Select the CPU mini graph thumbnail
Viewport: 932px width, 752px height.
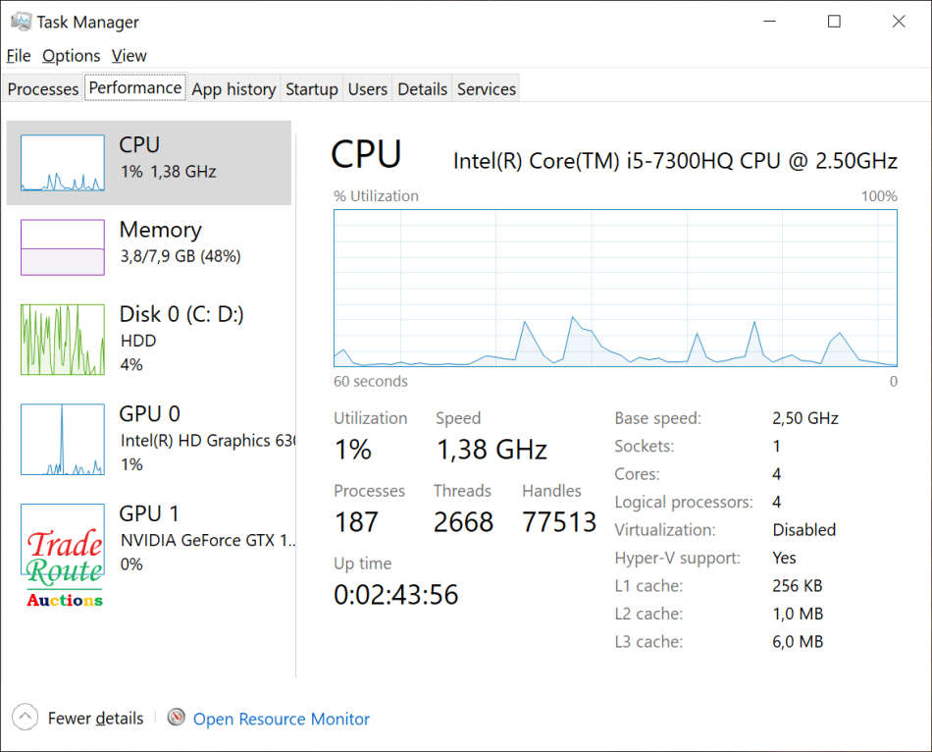[x=63, y=163]
